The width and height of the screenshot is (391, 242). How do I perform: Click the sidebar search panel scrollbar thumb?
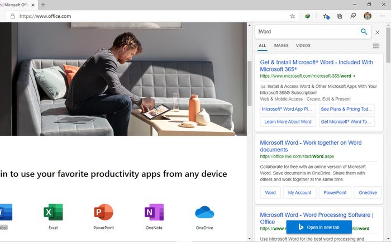point(388,45)
